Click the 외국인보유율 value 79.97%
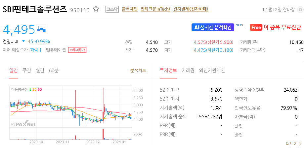Viewport: 307px width, 152px height. pos(289,108)
